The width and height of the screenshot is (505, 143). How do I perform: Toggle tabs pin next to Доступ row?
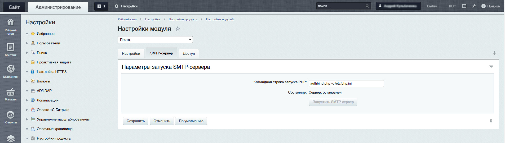pos(494,53)
